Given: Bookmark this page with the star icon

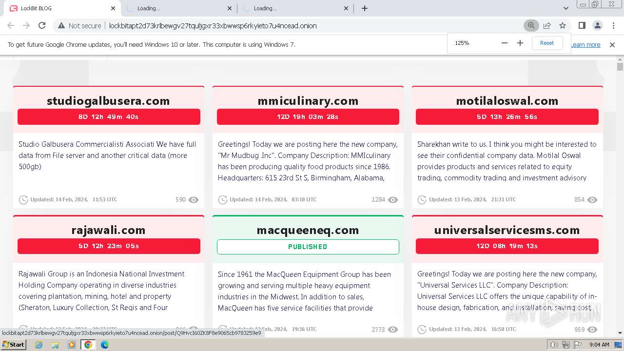Looking at the screenshot, I should tap(563, 26).
